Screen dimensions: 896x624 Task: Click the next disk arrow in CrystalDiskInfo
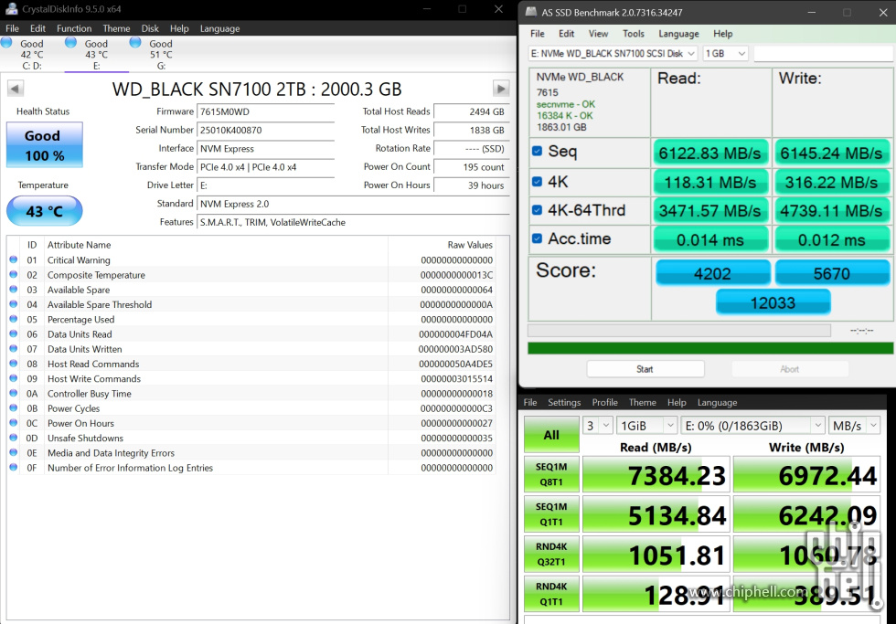(x=501, y=89)
